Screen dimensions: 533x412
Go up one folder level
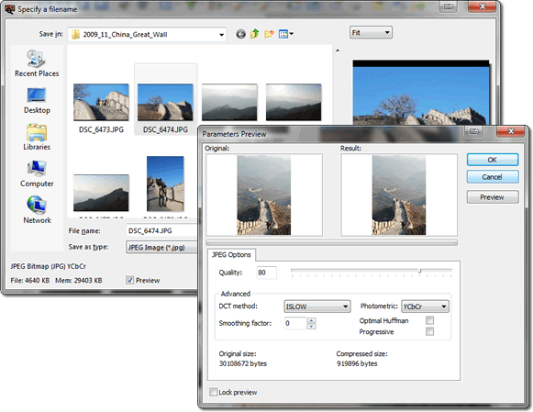pyautogui.click(x=255, y=34)
